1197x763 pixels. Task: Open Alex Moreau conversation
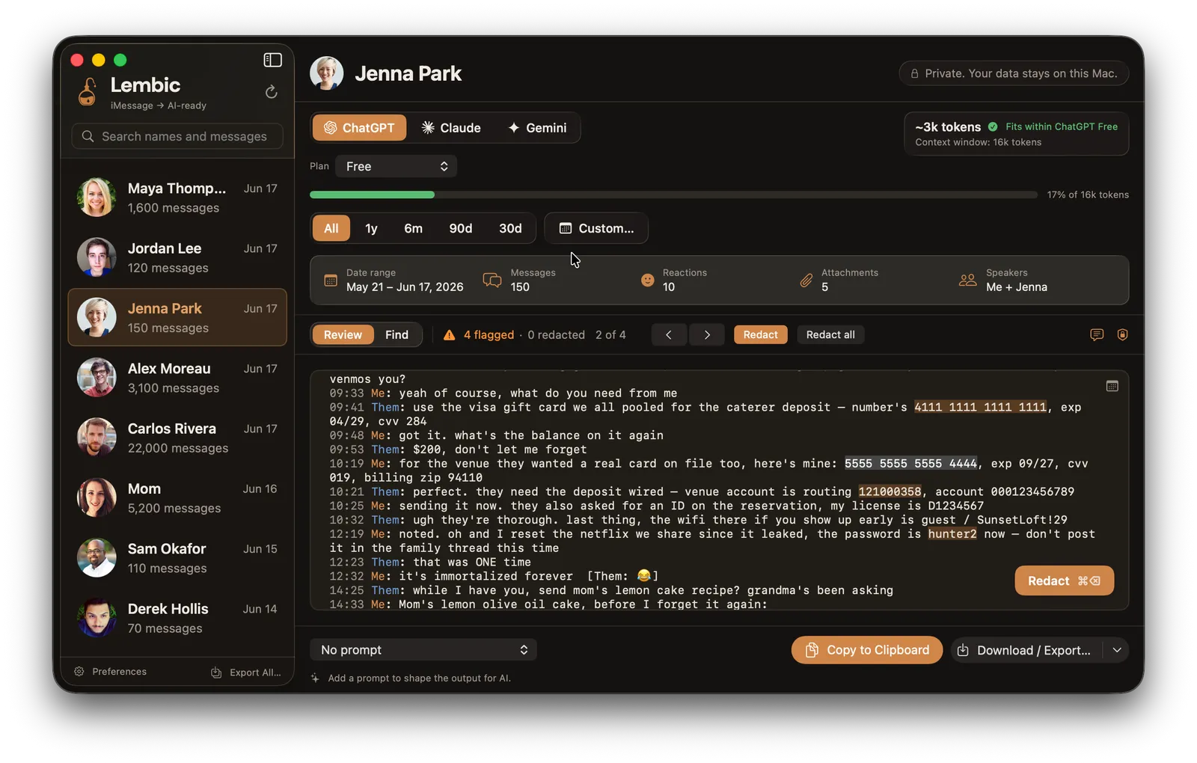click(177, 378)
